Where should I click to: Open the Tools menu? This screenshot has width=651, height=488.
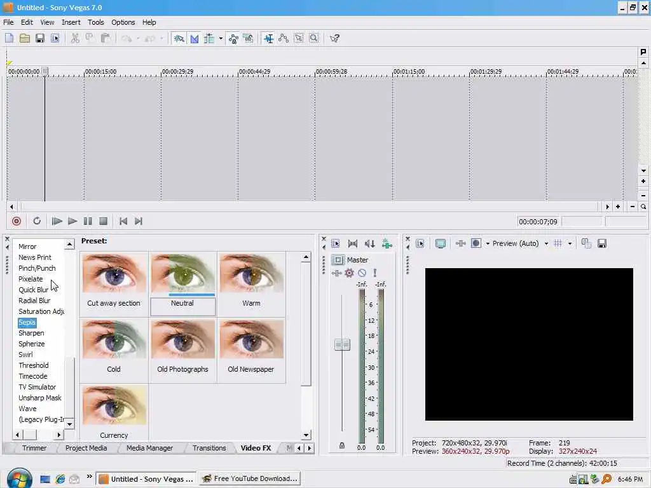[95, 22]
